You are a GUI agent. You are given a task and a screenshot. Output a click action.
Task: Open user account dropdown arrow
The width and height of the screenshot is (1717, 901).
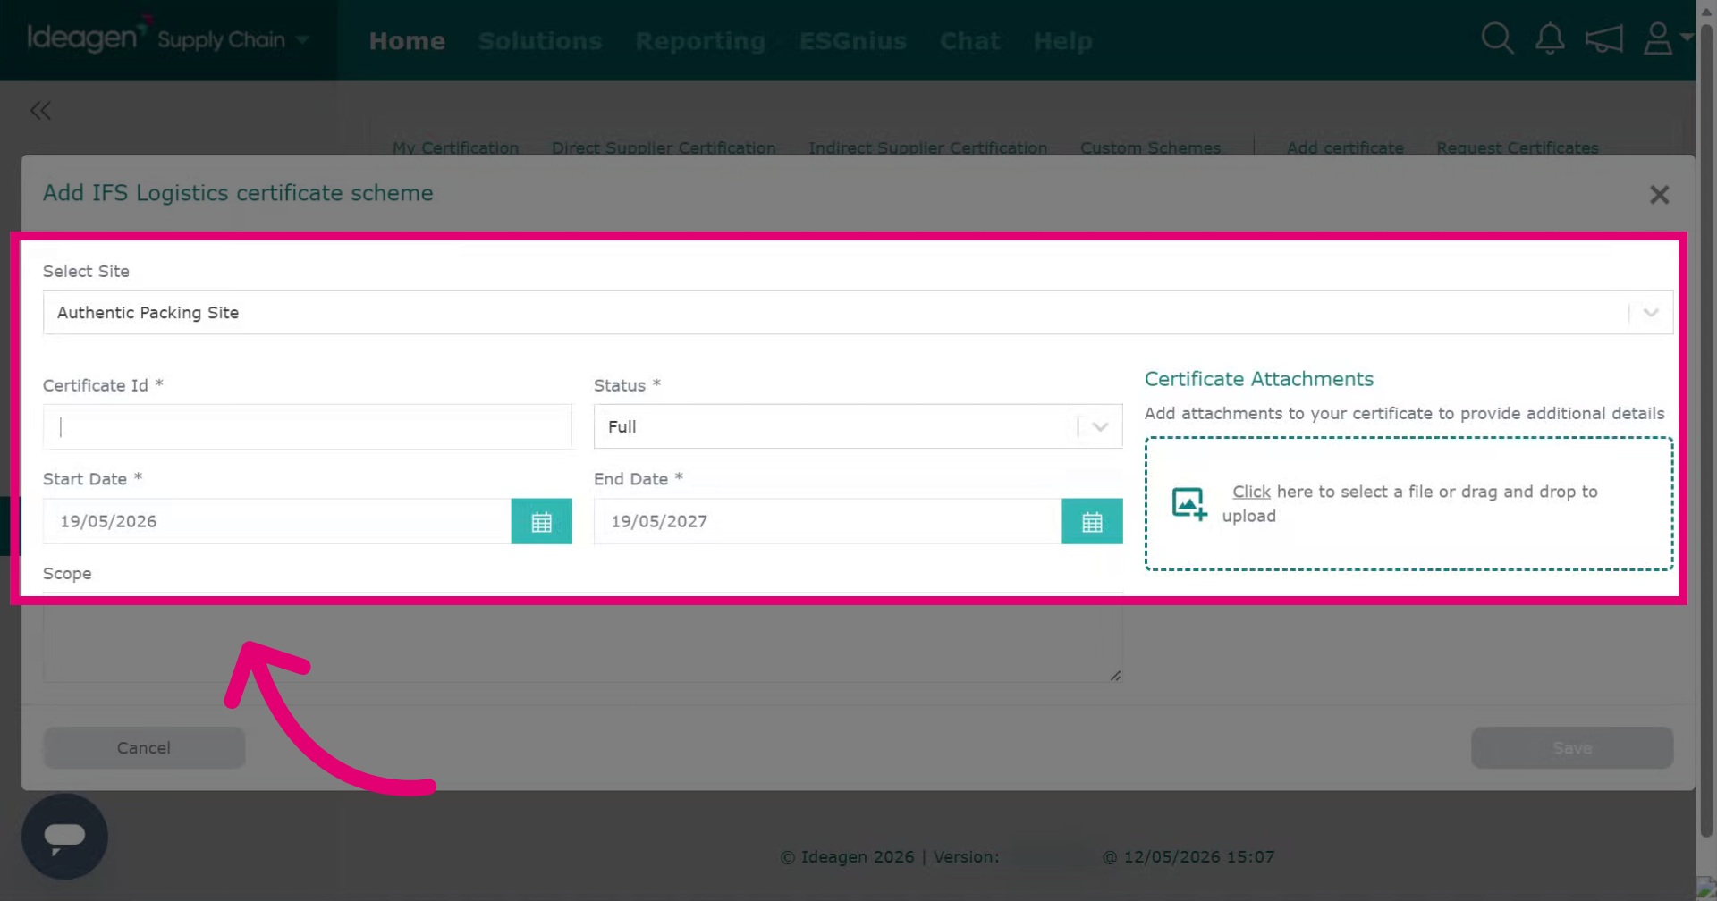[1687, 38]
